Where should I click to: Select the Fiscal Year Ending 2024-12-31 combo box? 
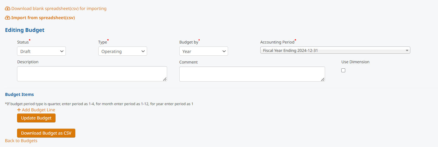[335, 50]
